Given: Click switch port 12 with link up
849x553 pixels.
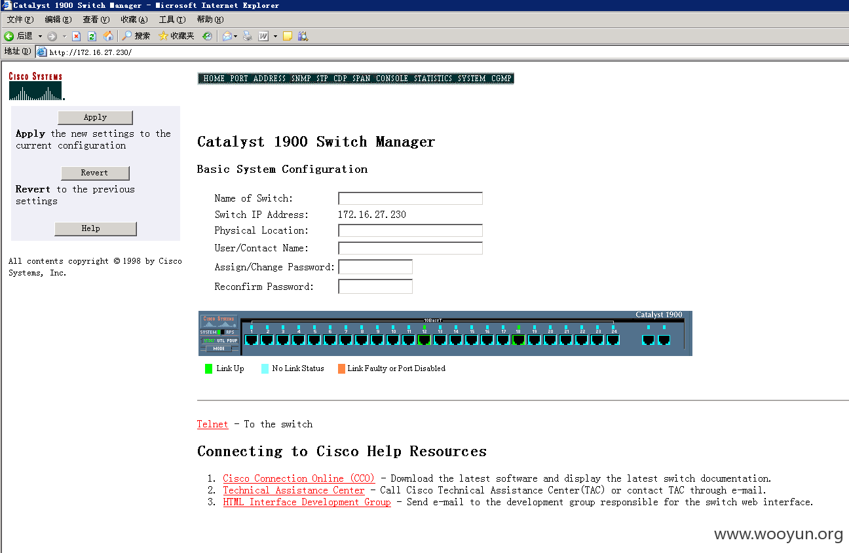Looking at the screenshot, I should pyautogui.click(x=424, y=340).
